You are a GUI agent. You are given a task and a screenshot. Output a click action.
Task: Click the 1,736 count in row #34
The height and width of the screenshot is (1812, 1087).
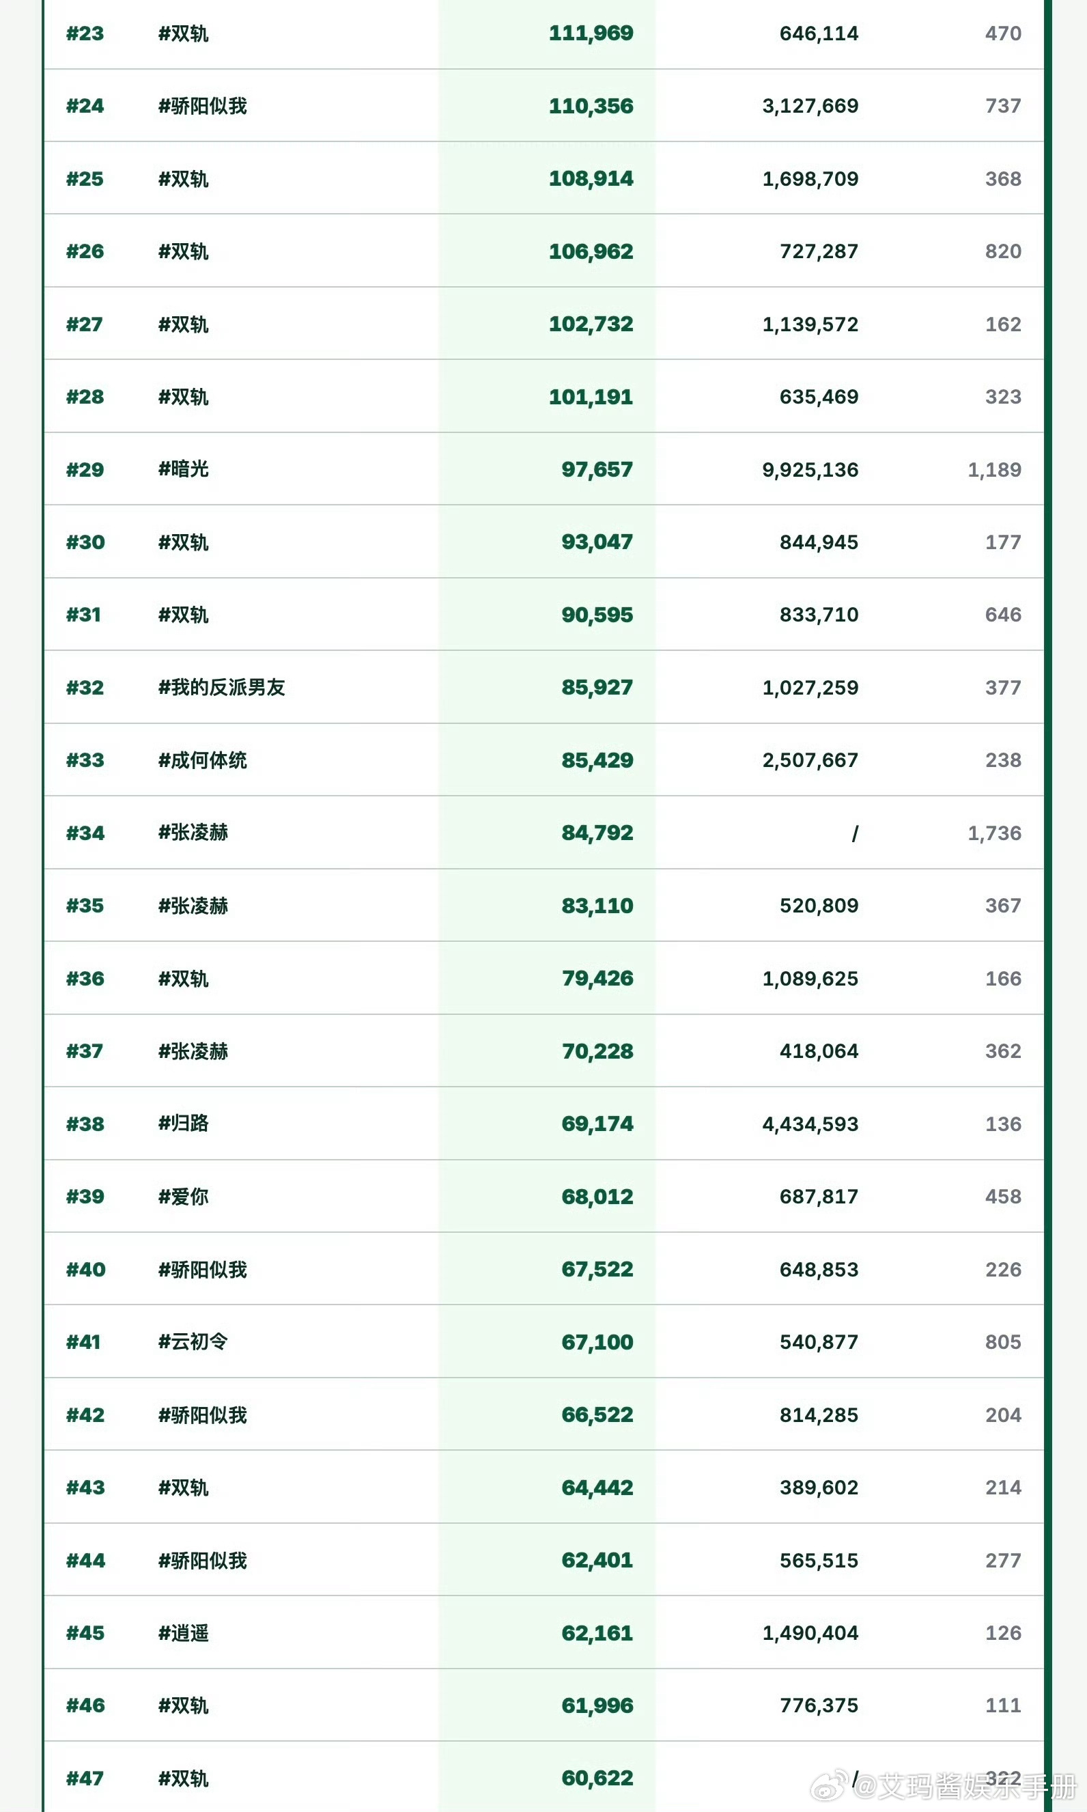tap(993, 833)
